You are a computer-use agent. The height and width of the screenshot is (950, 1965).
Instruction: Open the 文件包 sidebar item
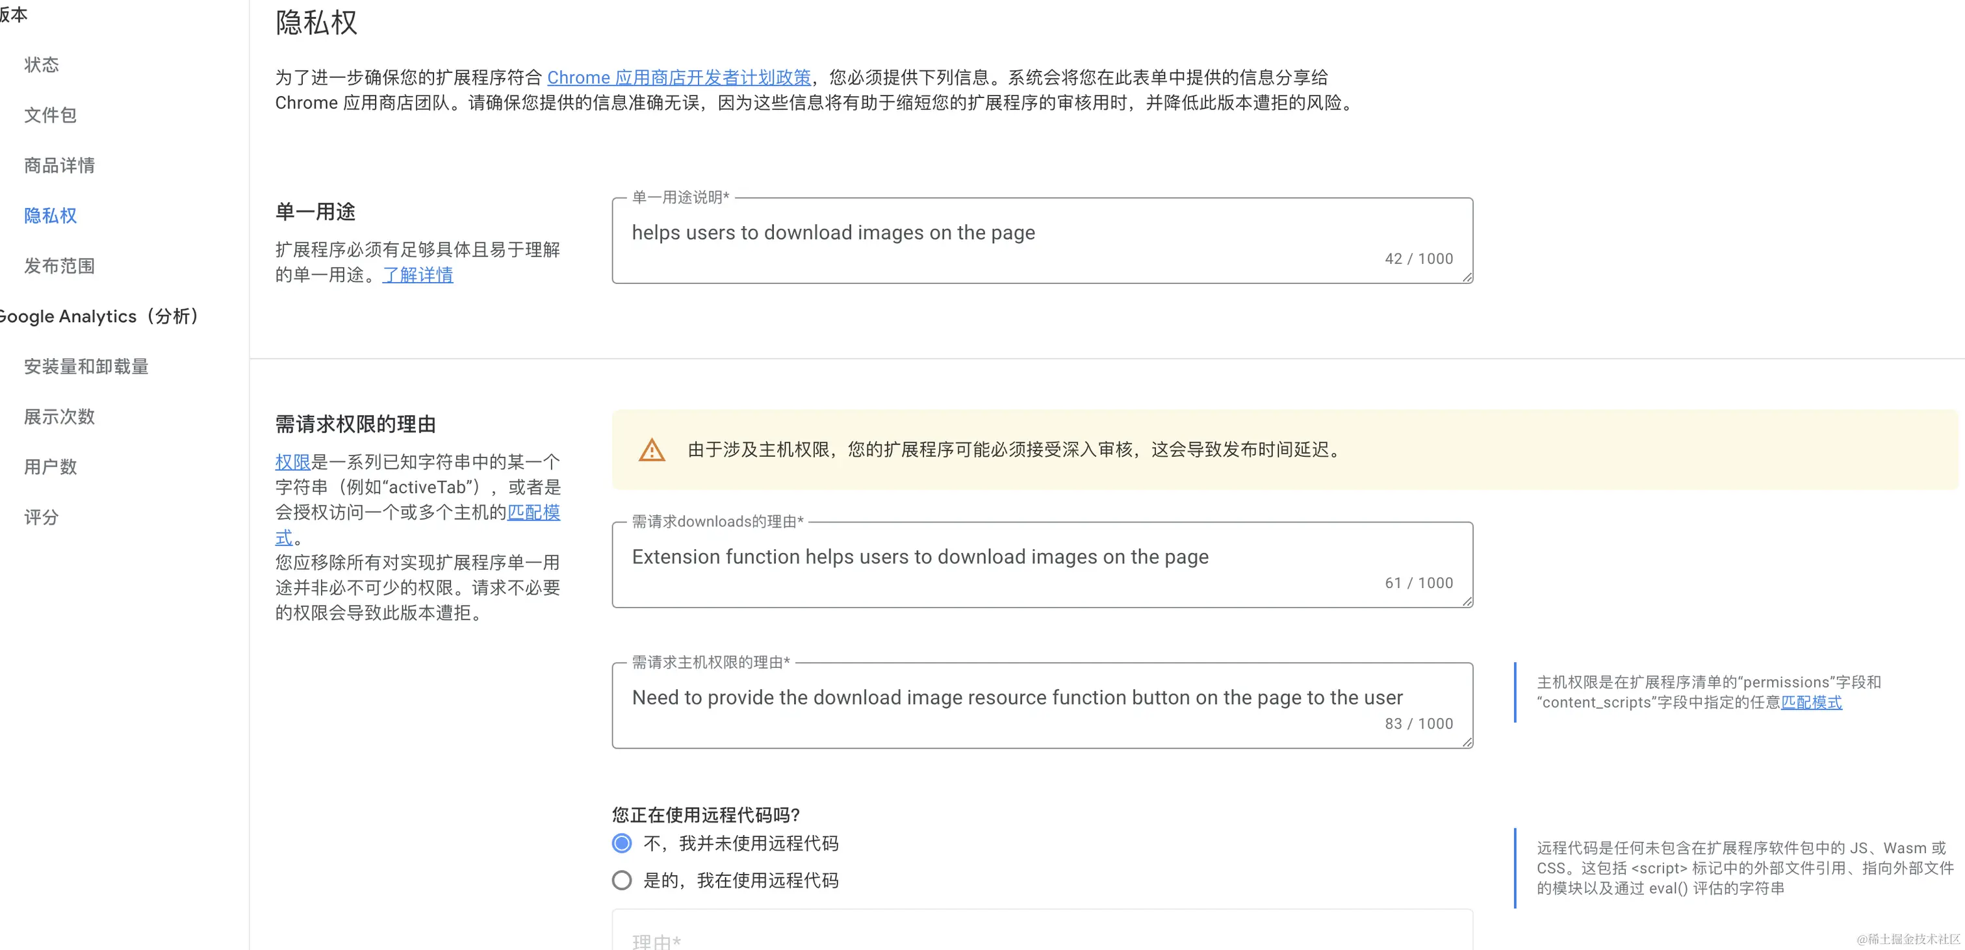50,115
